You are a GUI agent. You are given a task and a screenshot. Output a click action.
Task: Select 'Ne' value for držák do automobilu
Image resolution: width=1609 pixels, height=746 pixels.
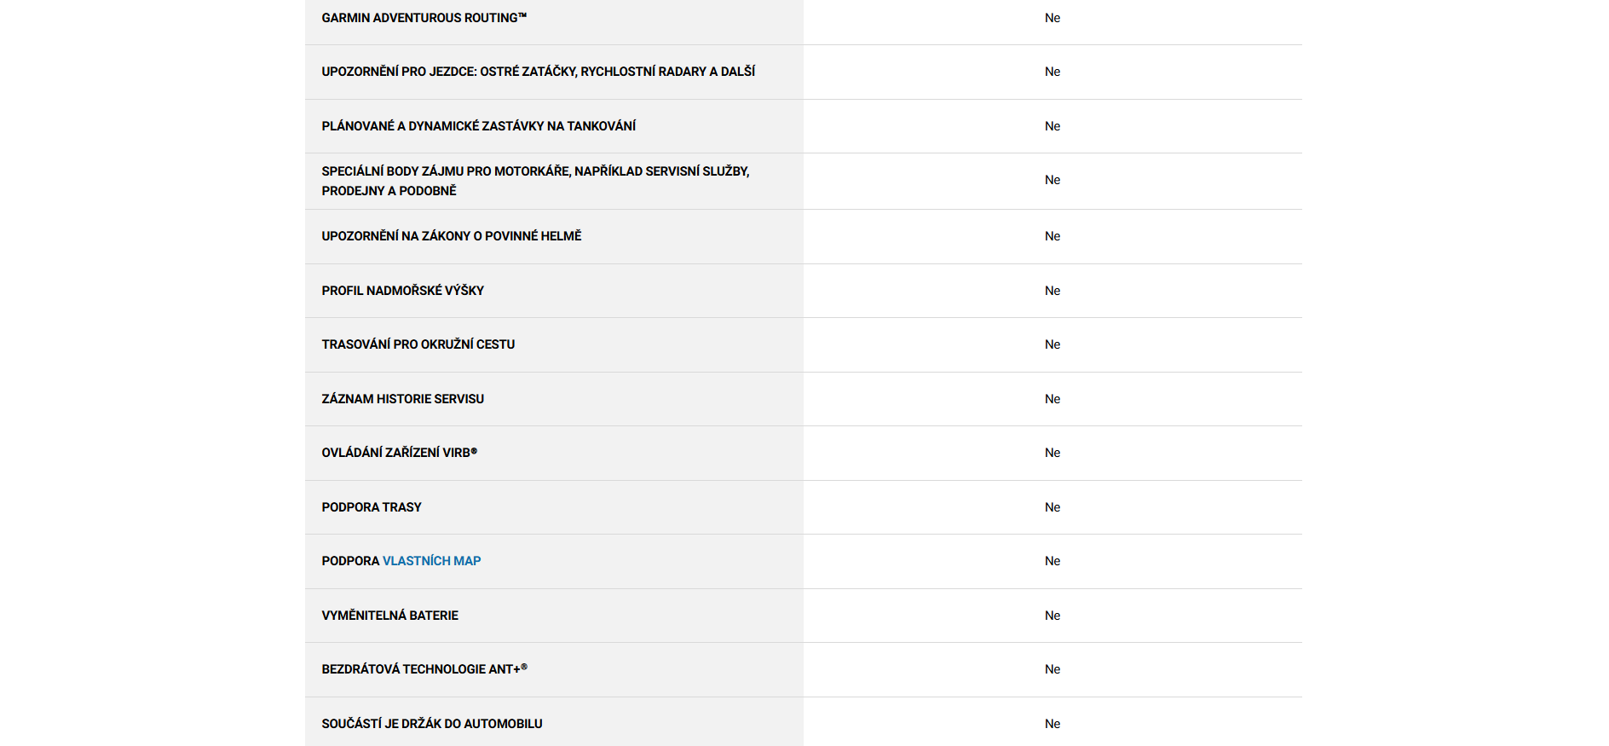[x=1052, y=724]
